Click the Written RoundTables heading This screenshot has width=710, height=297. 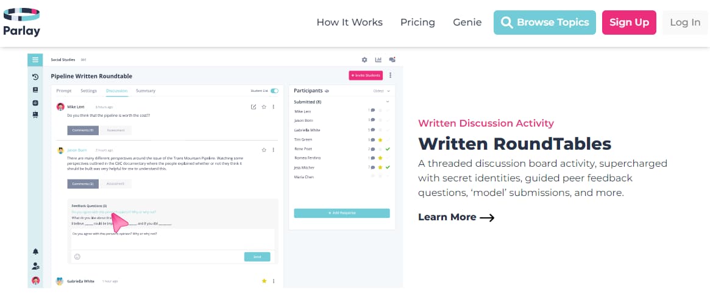(x=515, y=144)
